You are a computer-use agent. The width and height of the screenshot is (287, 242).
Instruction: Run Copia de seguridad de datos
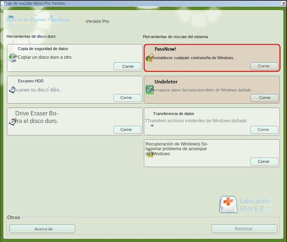point(127,66)
